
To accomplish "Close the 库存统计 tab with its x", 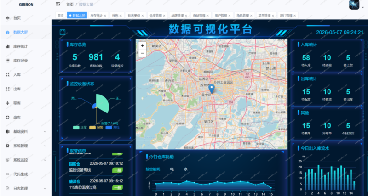I will click(105, 16).
